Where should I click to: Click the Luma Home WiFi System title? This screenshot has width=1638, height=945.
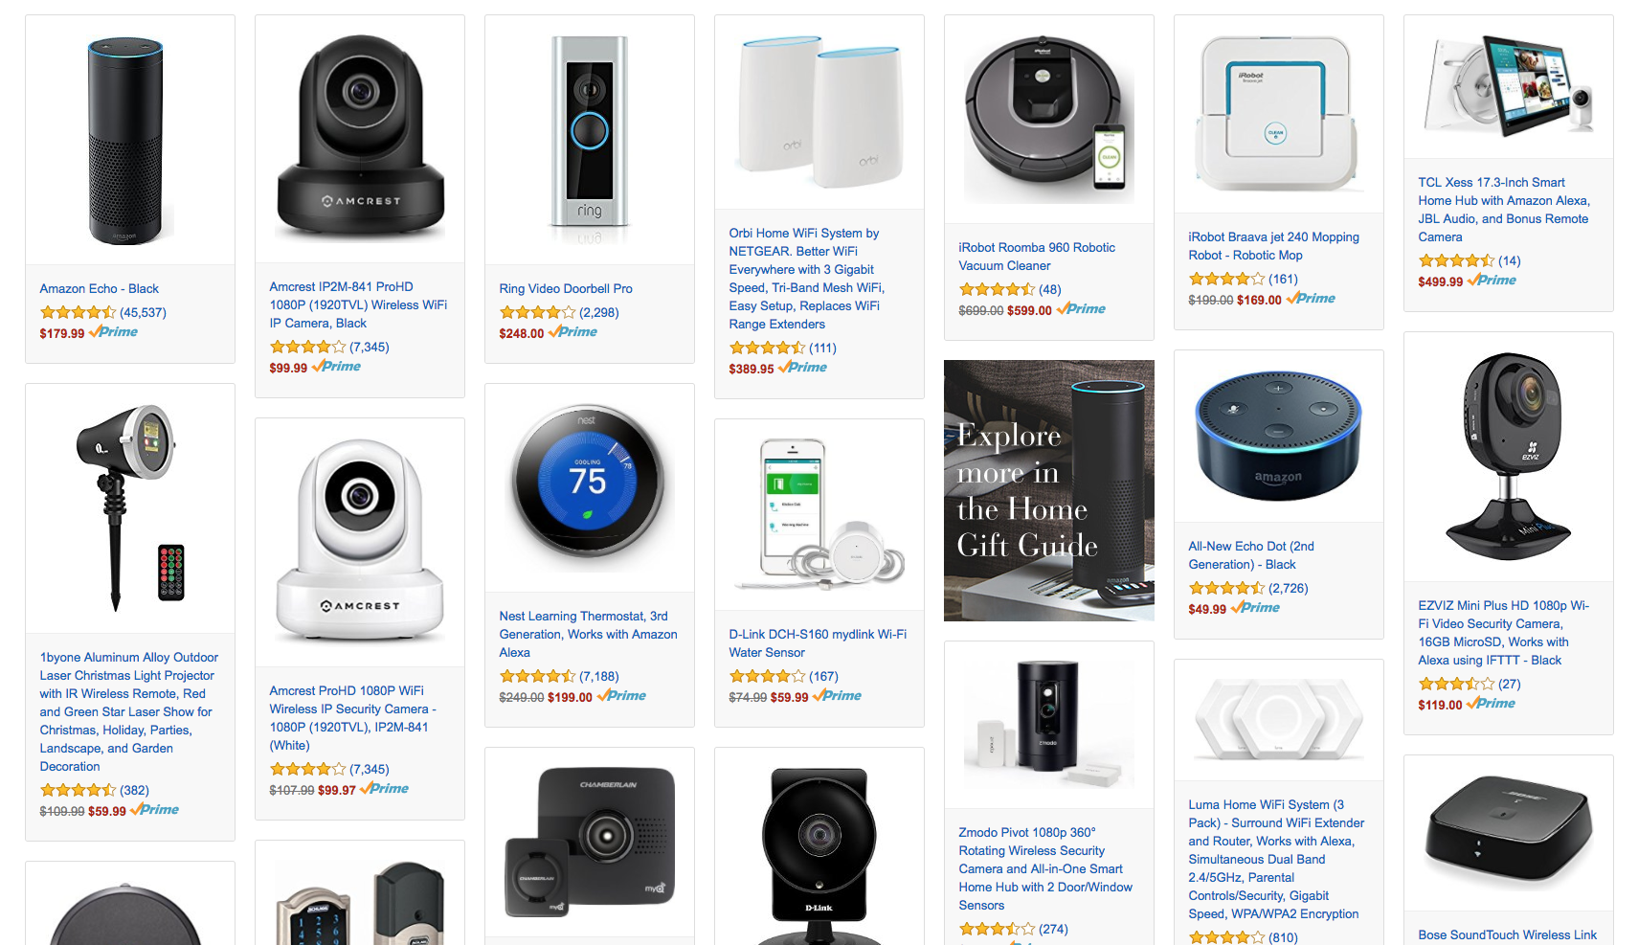[x=1276, y=859]
